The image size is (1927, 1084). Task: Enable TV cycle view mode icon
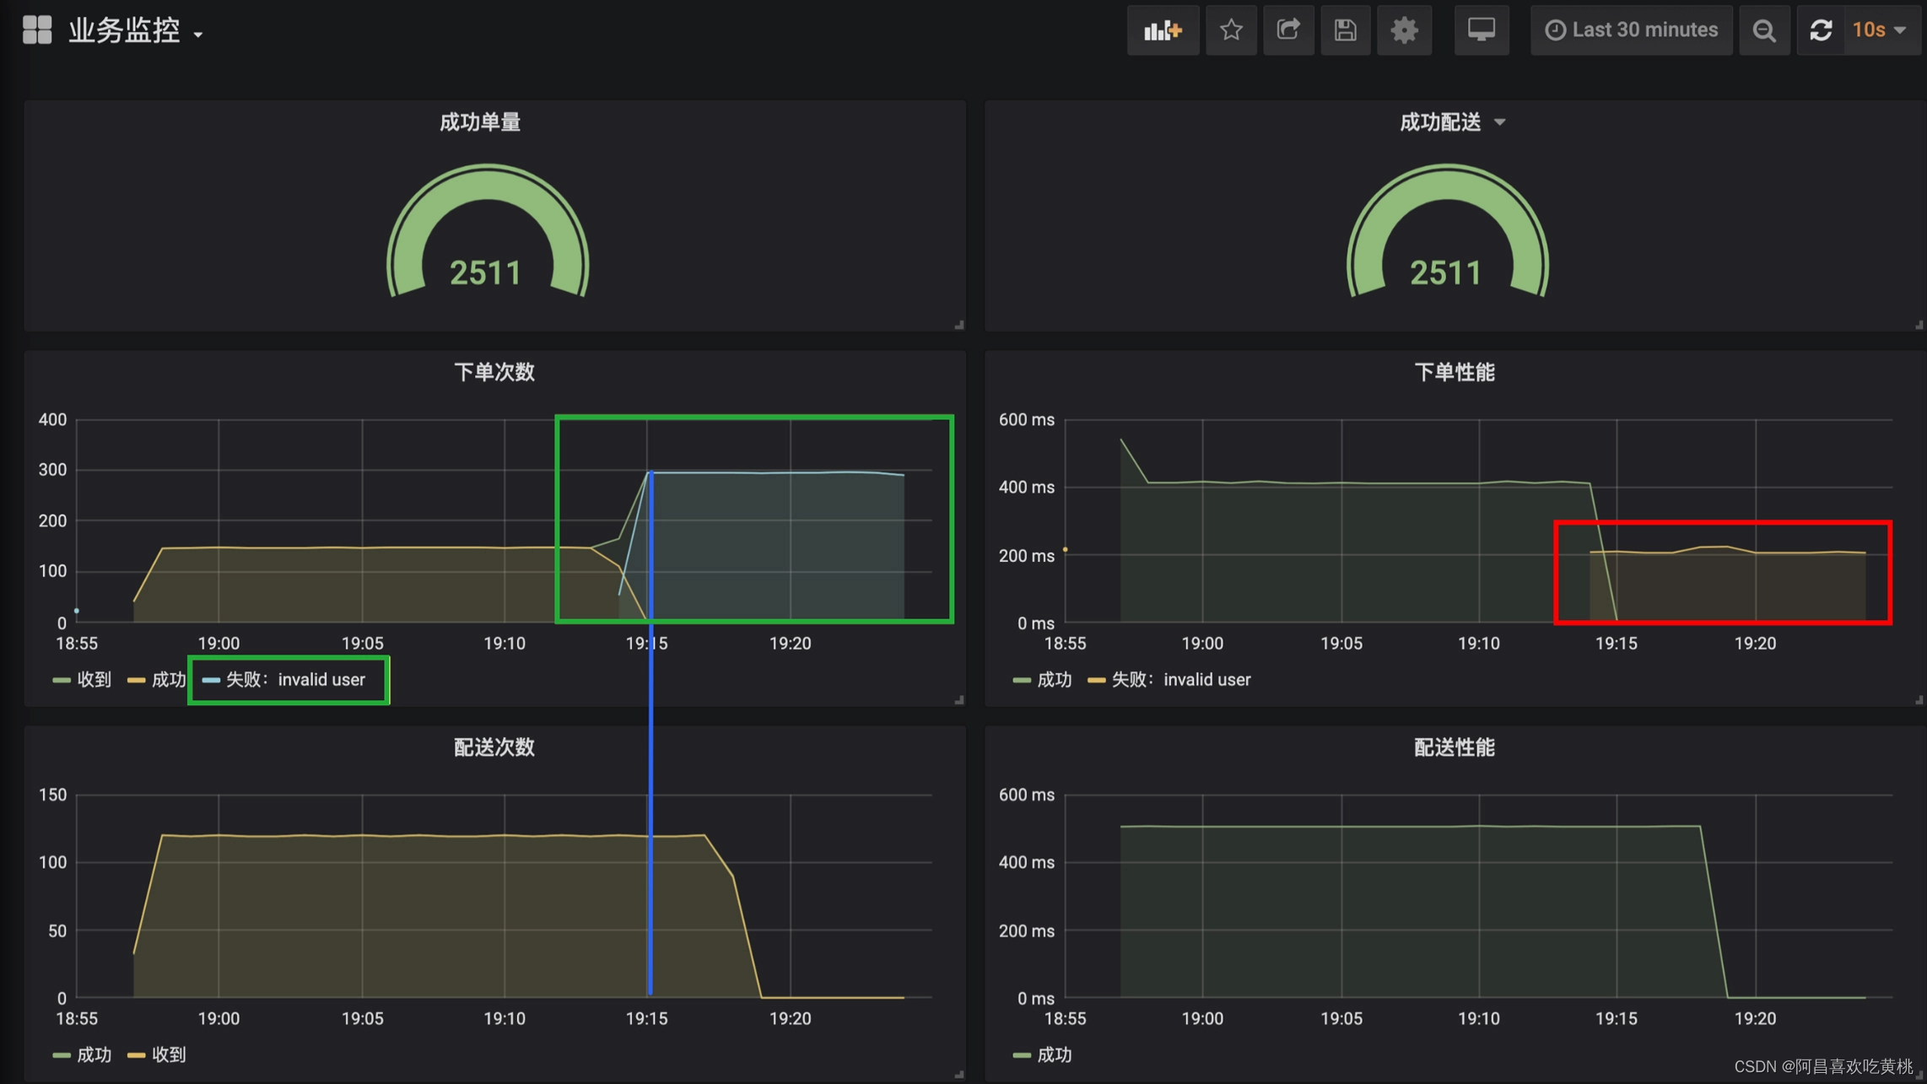click(x=1482, y=30)
